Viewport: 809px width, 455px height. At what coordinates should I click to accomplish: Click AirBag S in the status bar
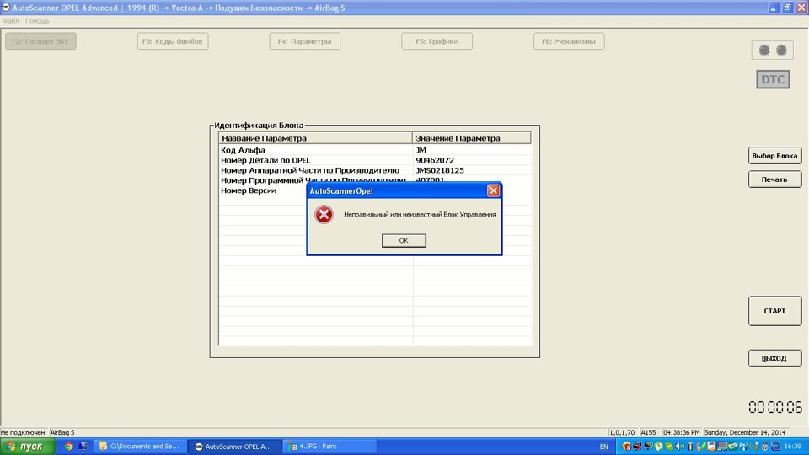[62, 432]
